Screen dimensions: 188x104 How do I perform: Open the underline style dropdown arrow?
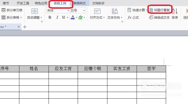[67, 18]
